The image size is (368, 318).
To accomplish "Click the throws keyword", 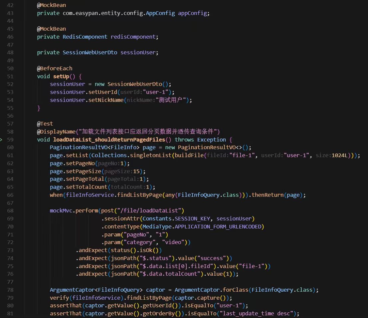I will tap(184, 140).
